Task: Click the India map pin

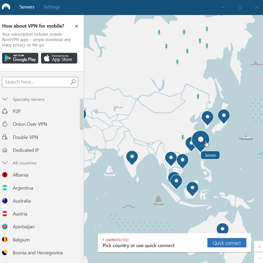Action: click(132, 157)
